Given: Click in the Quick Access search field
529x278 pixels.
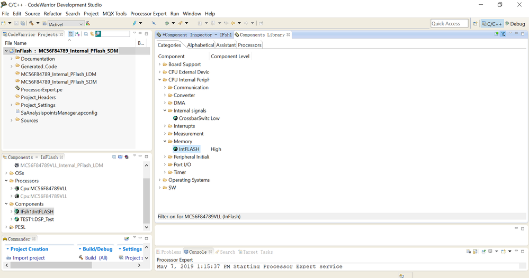Looking at the screenshot, I should point(450,24).
